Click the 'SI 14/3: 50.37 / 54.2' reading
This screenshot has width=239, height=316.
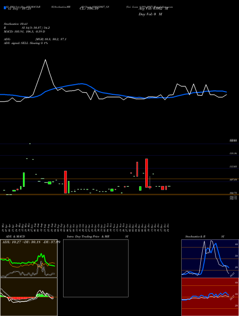click(x=36, y=28)
